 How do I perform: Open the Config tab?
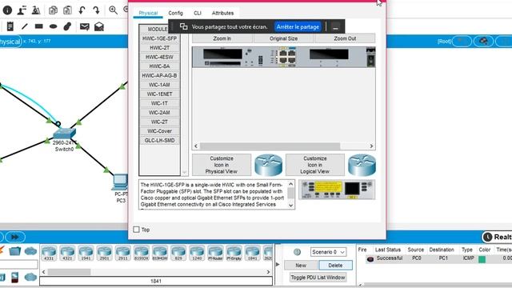coord(175,13)
